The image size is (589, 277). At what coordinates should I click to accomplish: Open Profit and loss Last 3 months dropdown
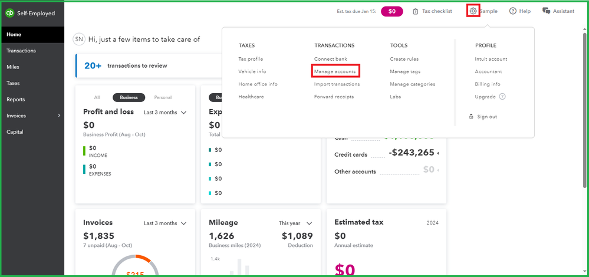point(165,112)
